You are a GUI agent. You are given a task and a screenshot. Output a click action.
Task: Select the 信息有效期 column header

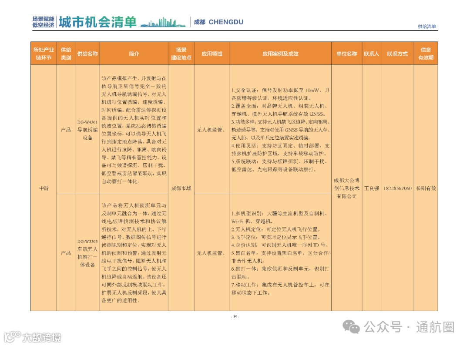[426, 54]
